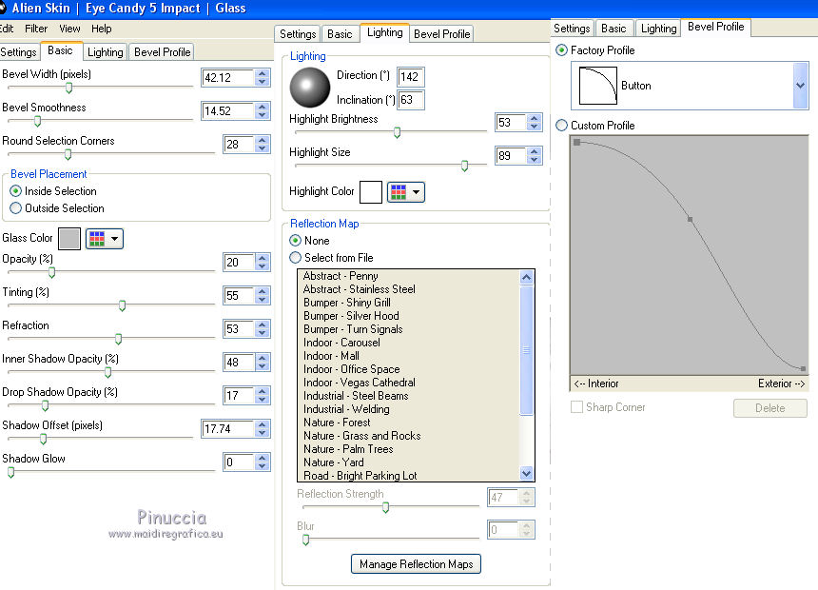Image resolution: width=818 pixels, height=590 pixels.
Task: Click the Glass Color gray swatch
Action: 69,239
